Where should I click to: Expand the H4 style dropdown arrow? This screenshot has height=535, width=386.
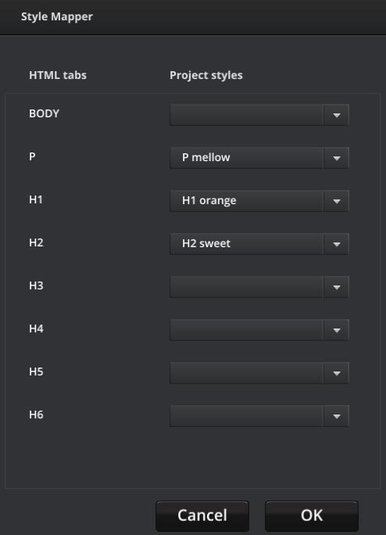click(336, 330)
